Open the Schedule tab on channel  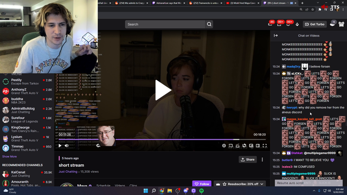click(104, 185)
